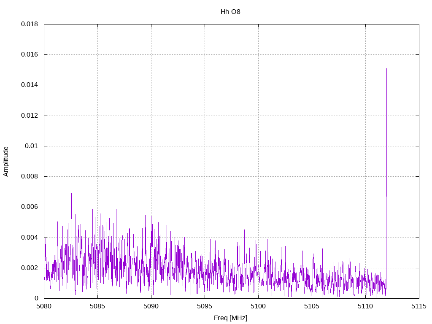Click the y-axis tick value 0.012
The image size is (432, 324).
30,116
